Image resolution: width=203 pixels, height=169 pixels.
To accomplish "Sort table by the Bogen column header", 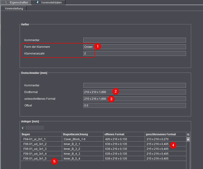I will point(41,134).
